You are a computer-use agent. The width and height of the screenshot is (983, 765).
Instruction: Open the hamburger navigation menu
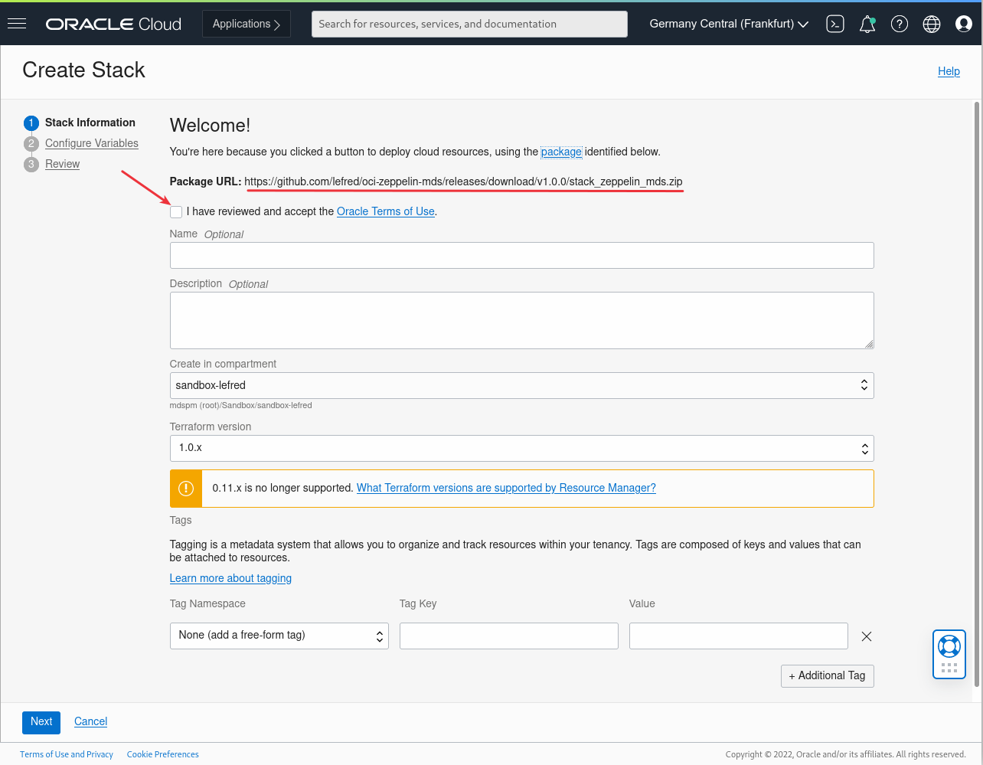17,24
